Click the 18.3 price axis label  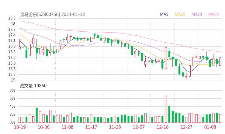[12, 18]
